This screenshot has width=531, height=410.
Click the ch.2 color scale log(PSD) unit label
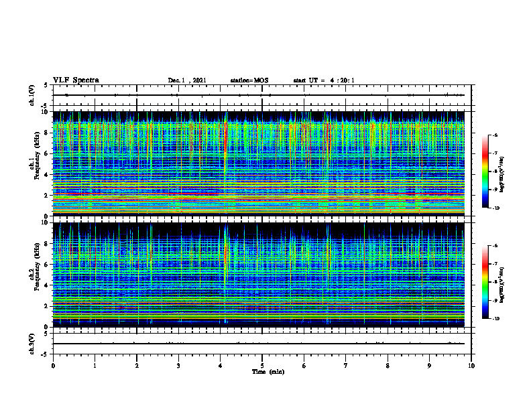click(502, 285)
